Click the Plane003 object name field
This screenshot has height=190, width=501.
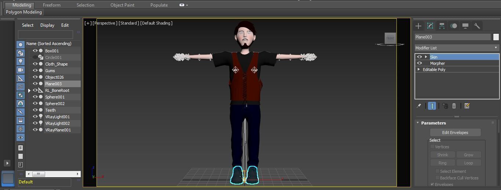click(x=453, y=37)
